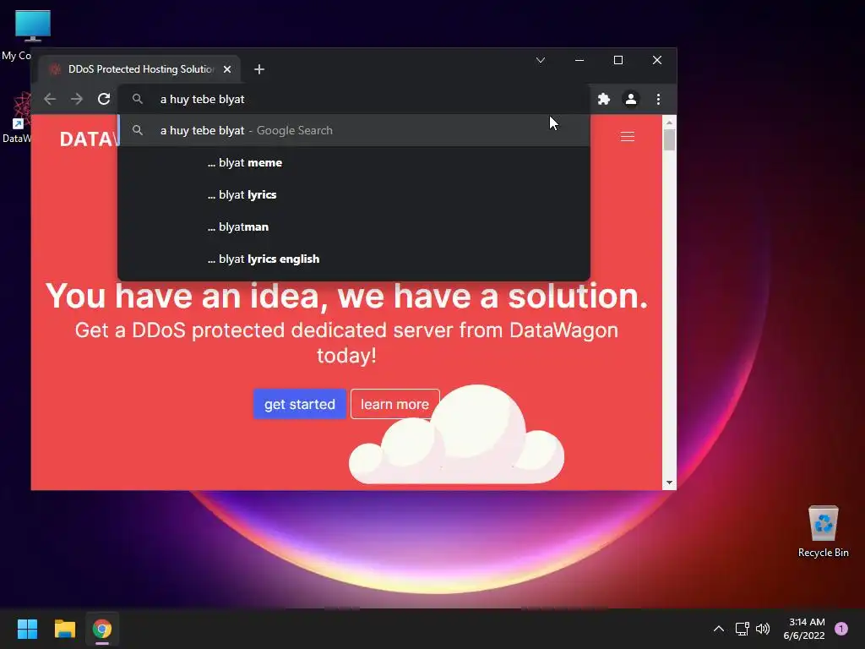Close the Chrome window
This screenshot has width=865, height=649.
coord(657,60)
